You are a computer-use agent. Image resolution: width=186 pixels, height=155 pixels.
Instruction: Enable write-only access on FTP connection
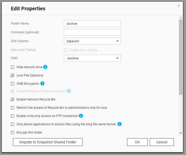tap(12, 116)
